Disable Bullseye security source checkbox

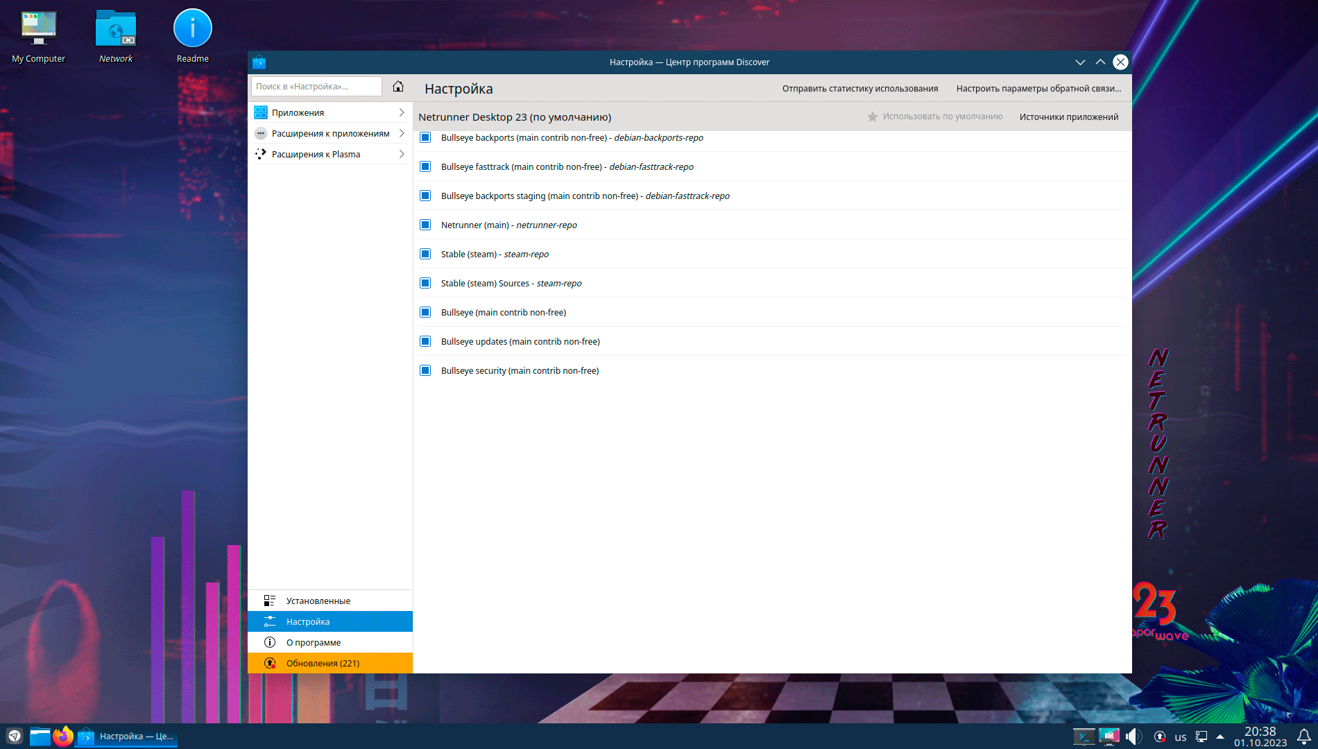[x=425, y=371]
